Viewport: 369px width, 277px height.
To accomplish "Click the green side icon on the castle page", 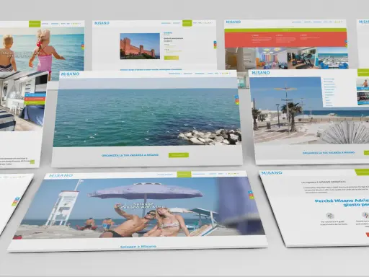I will 215,47.
